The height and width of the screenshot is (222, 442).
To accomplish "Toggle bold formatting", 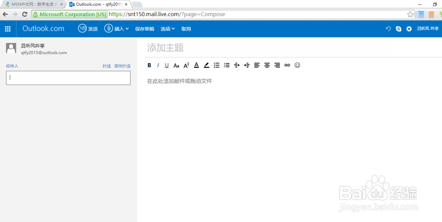I will [x=149, y=65].
